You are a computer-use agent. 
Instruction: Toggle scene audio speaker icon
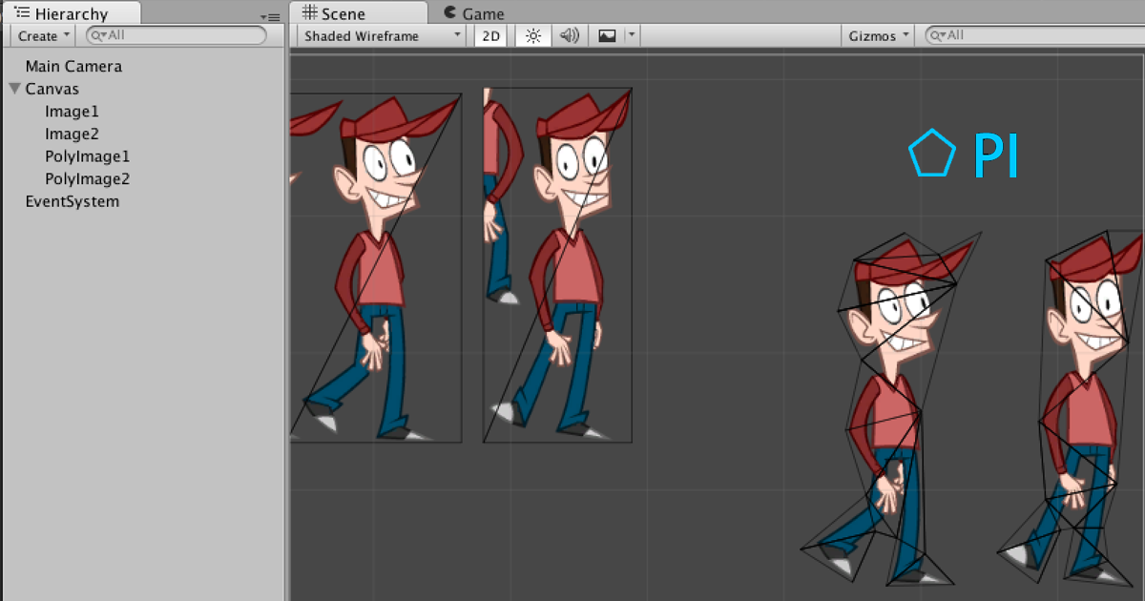click(570, 35)
